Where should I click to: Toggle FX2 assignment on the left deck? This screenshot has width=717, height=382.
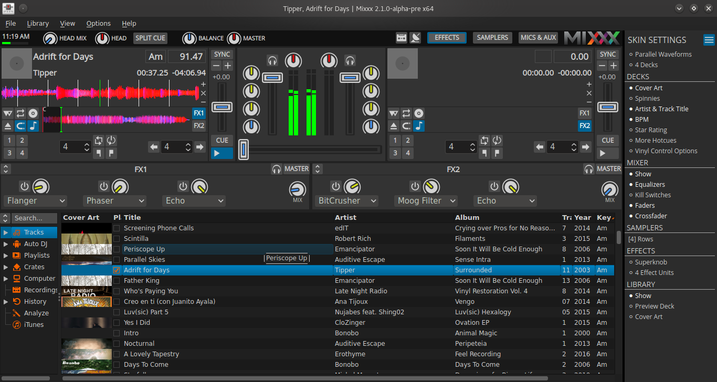199,126
